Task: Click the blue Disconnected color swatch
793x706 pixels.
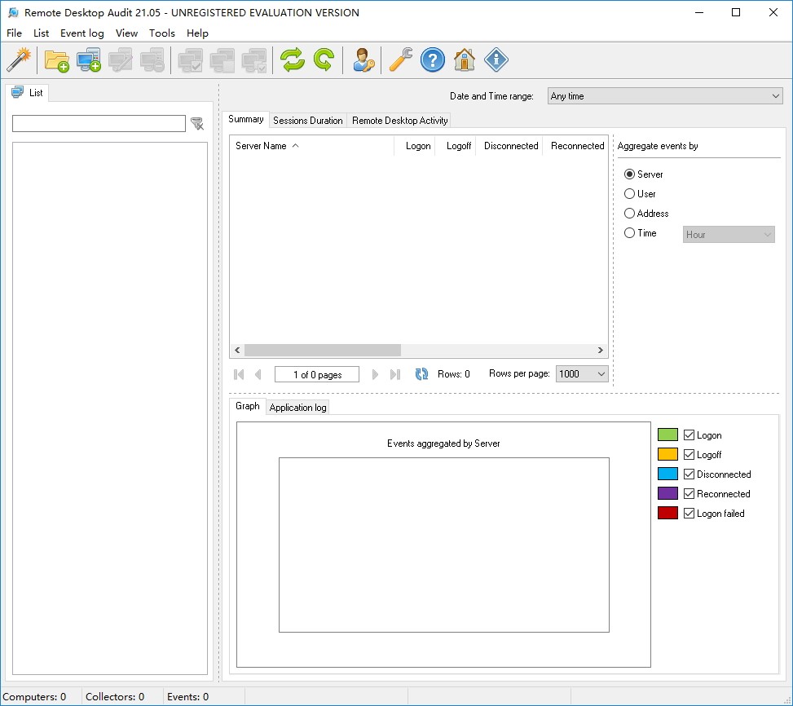Action: 667,474
